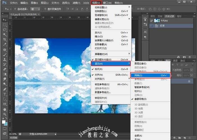The width and height of the screenshot is (197, 140).
Task: Select the Move tool in the toolbox
Action: pyautogui.click(x=5, y=20)
